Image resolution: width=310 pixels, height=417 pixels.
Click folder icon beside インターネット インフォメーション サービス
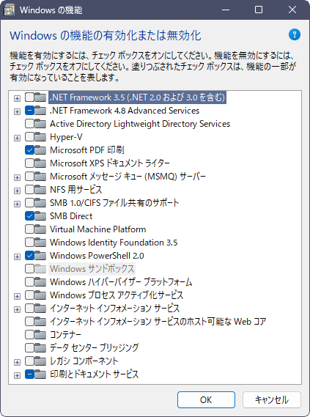(40, 309)
